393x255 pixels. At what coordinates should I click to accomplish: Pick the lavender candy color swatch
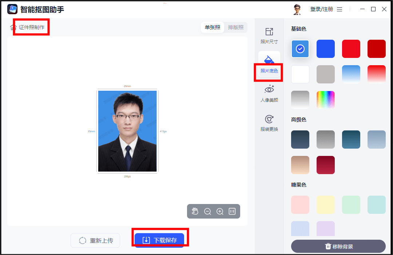pos(326,229)
